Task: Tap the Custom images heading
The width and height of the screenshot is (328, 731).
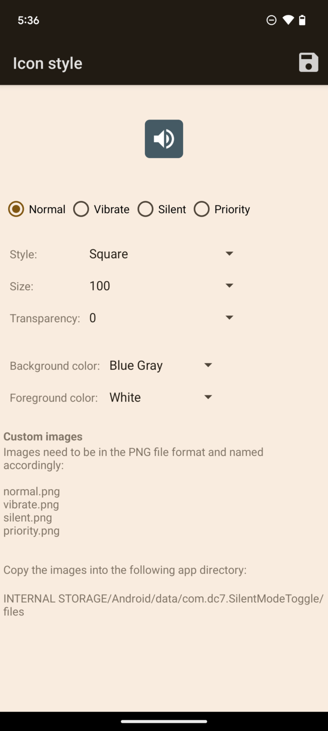Action: click(x=43, y=436)
